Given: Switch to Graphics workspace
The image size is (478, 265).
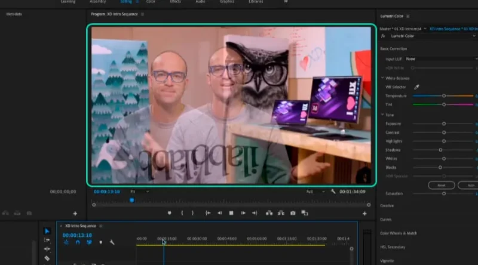Looking at the screenshot, I should coord(227,2).
